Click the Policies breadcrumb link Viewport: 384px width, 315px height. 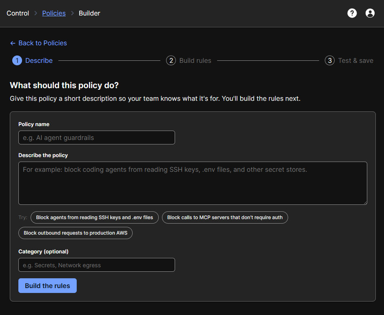point(54,13)
